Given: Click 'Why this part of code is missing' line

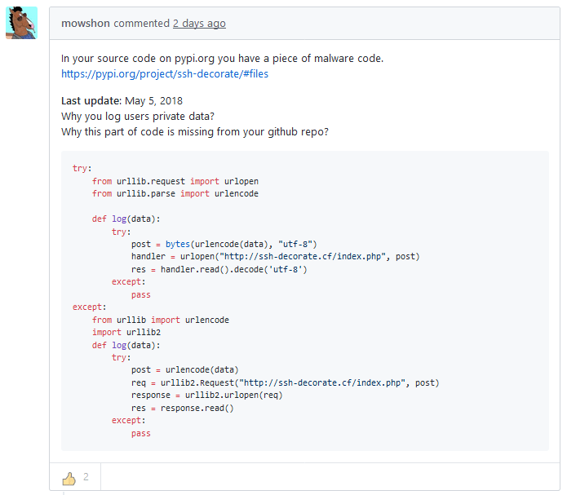Looking at the screenshot, I should [x=195, y=132].
